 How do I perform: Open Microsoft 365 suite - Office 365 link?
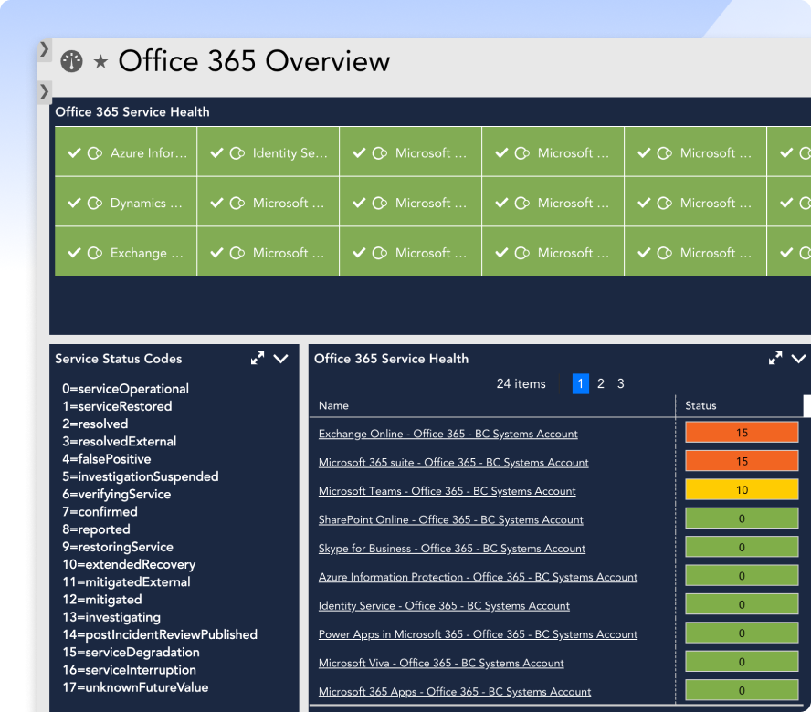[454, 462]
